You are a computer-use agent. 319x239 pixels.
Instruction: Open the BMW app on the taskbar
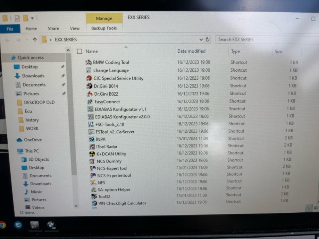(51, 225)
